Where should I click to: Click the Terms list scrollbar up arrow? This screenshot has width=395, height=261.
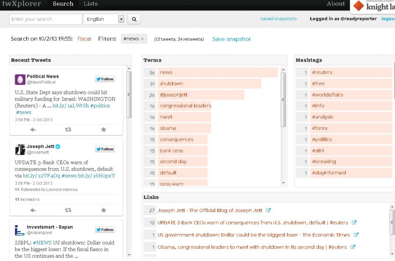pyautogui.click(x=284, y=70)
